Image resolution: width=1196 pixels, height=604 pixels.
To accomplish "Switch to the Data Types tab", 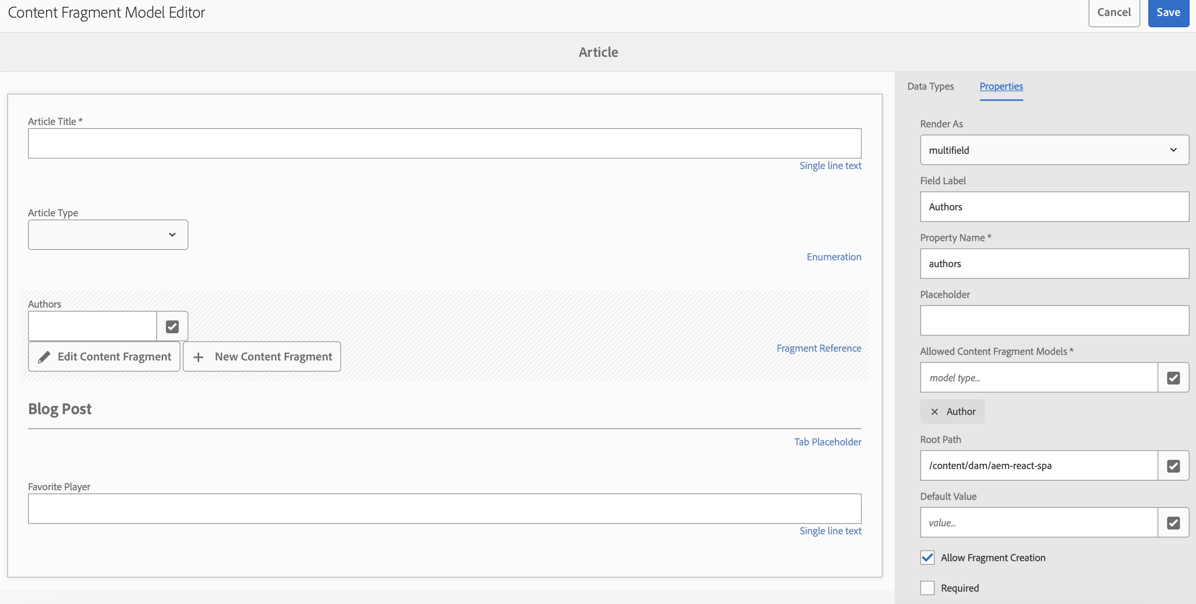I will click(x=930, y=86).
